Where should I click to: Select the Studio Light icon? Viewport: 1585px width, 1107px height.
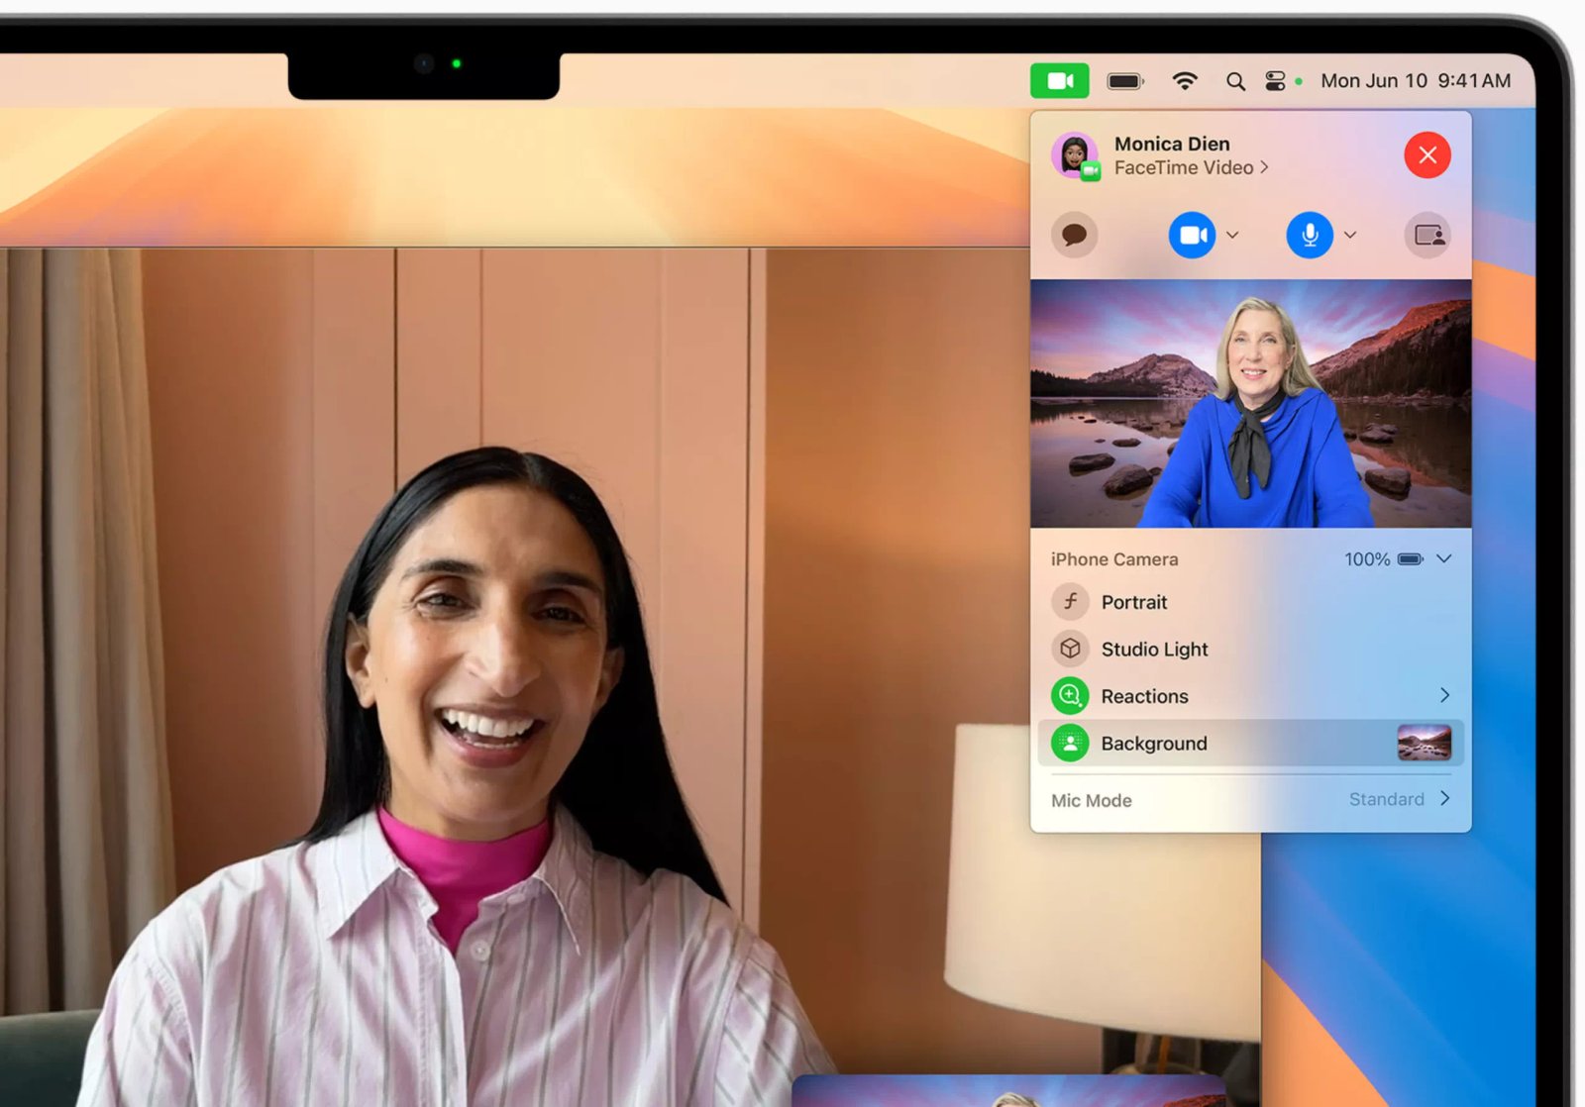(x=1070, y=649)
